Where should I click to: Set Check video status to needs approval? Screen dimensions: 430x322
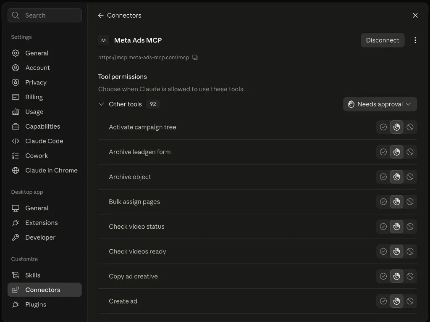pyautogui.click(x=396, y=227)
